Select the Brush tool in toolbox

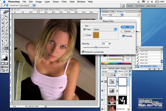[x=6, y=27]
